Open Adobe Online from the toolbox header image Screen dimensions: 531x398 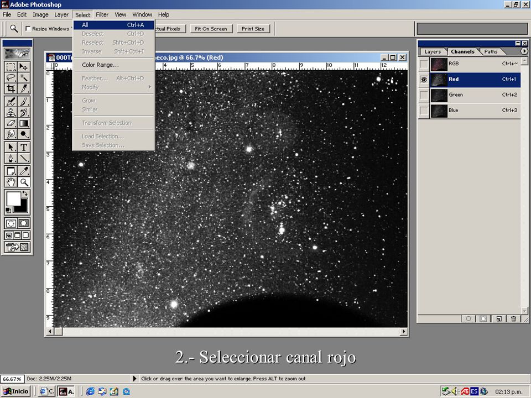point(17,54)
